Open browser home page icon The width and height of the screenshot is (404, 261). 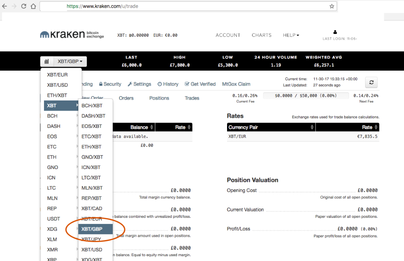click(x=33, y=6)
